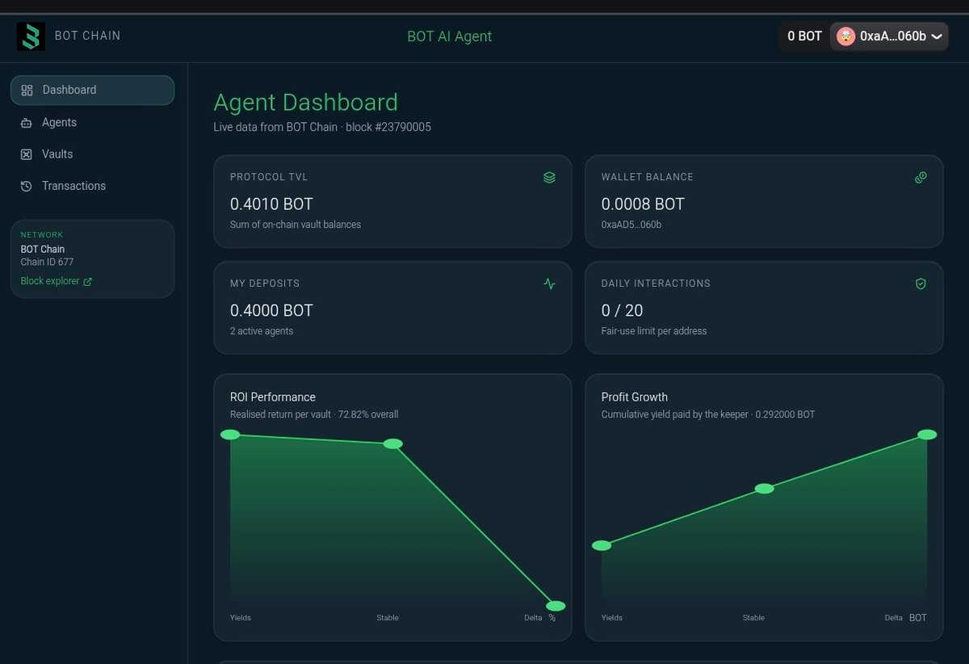Screen dimensions: 969x664
Task: Open the Vaults menu item
Action: (x=92, y=154)
